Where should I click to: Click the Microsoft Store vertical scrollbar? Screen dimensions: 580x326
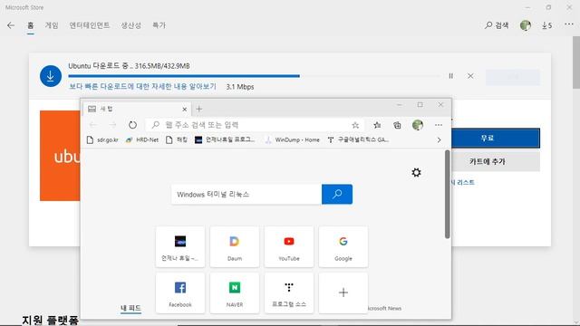coord(576,62)
